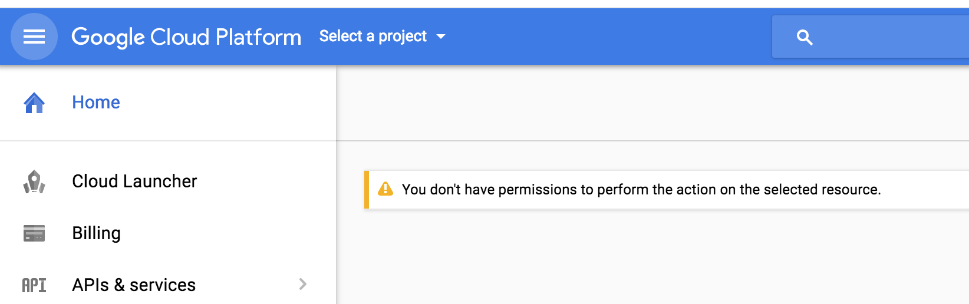Screen dimensions: 969x304
Task: Click empty blue header area before search box
Action: [607, 37]
